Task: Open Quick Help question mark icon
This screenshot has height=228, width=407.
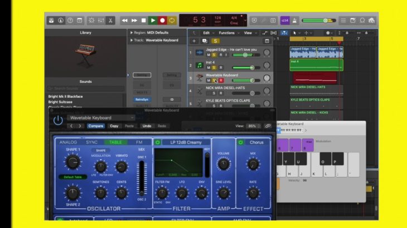Action: coord(70,21)
